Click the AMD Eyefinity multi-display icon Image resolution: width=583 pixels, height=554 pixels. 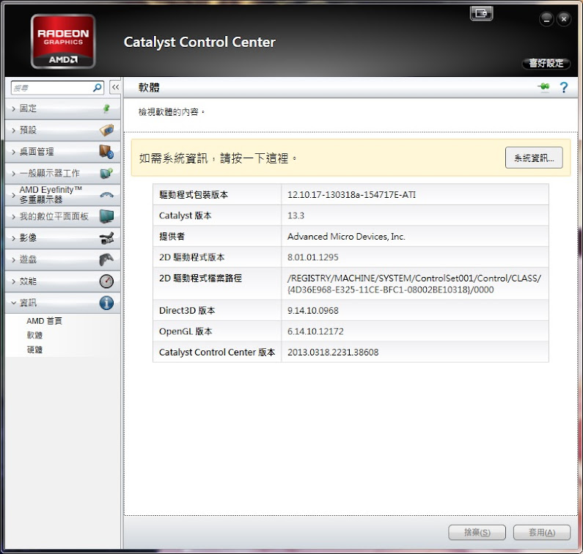click(107, 195)
